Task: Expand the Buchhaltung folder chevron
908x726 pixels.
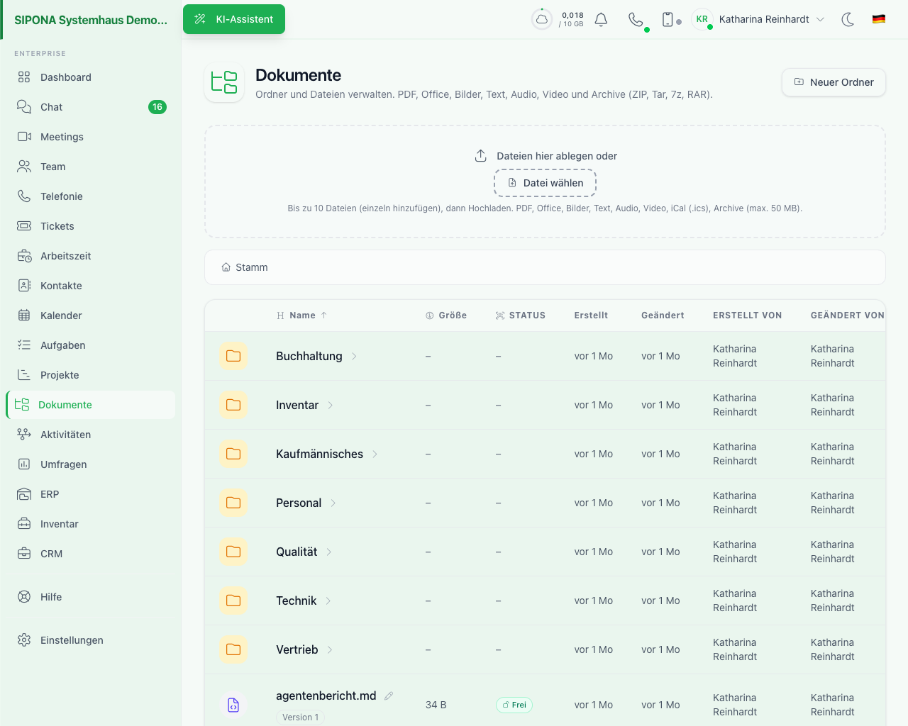Action: pos(354,356)
